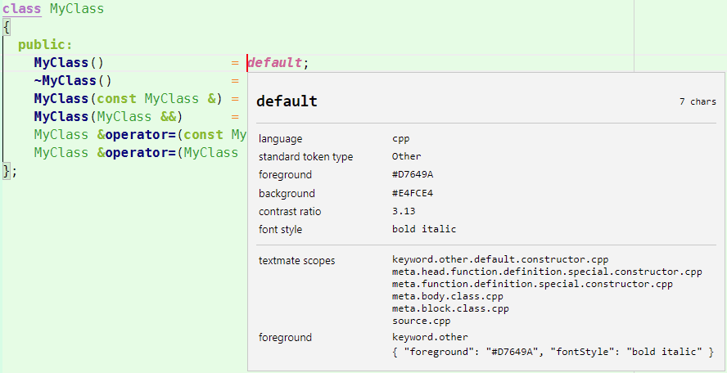The width and height of the screenshot is (727, 373).
Task: Click the background value #E4FCE4
Action: click(x=413, y=193)
